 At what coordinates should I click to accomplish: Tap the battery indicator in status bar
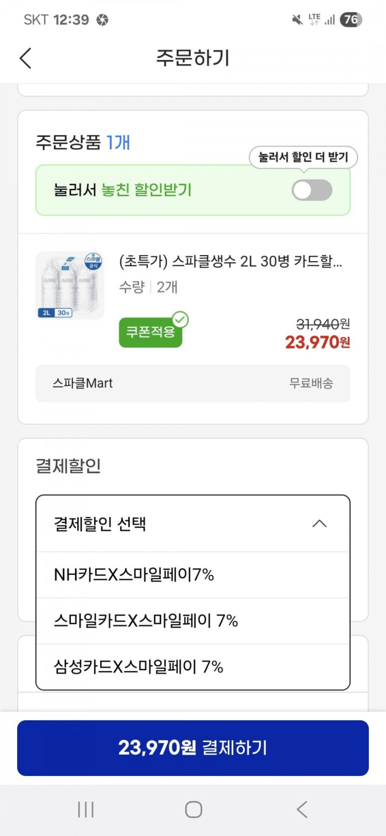tap(351, 19)
